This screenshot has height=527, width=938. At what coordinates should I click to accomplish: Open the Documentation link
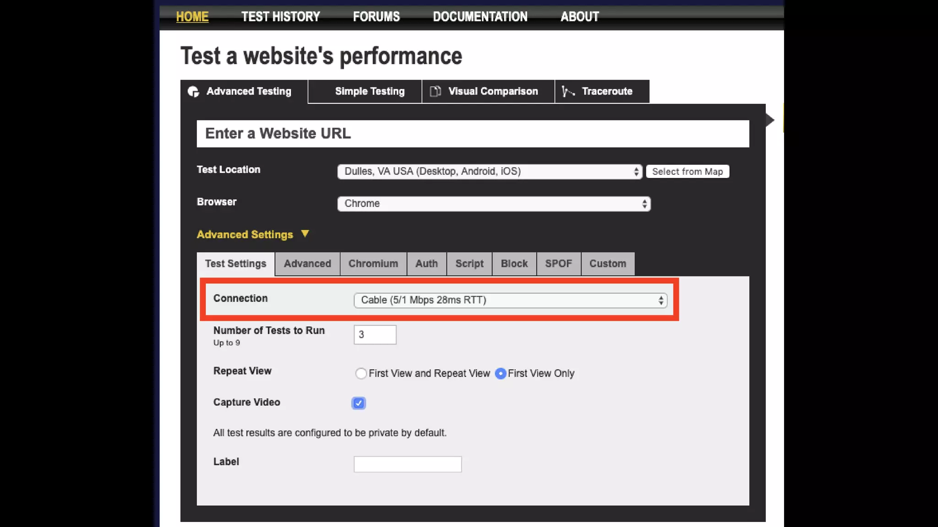point(480,17)
